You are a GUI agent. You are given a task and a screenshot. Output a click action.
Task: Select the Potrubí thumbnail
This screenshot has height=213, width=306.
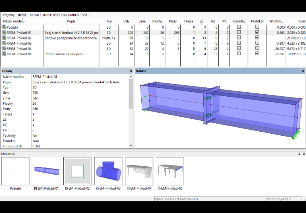15,171
